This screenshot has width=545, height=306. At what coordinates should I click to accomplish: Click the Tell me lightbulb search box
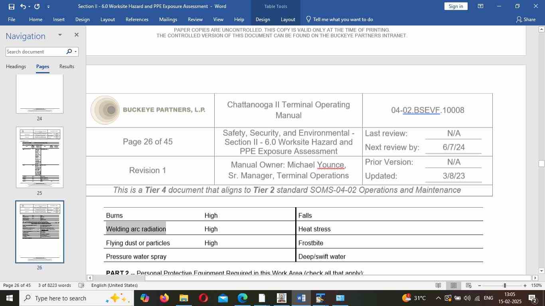pos(339,19)
